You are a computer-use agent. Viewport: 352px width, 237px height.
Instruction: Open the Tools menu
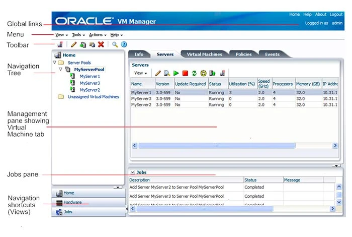pos(78,35)
